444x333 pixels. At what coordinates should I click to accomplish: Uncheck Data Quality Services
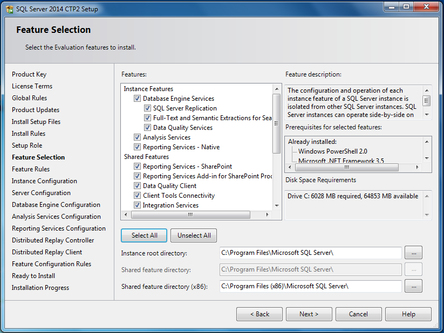(x=147, y=127)
